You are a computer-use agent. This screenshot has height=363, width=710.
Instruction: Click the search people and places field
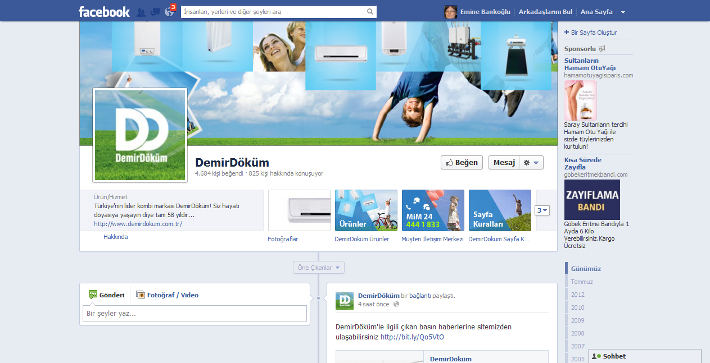(x=273, y=11)
